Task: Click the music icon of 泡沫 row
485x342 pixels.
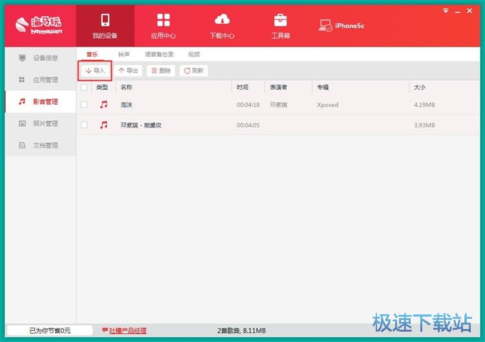Action: (103, 105)
